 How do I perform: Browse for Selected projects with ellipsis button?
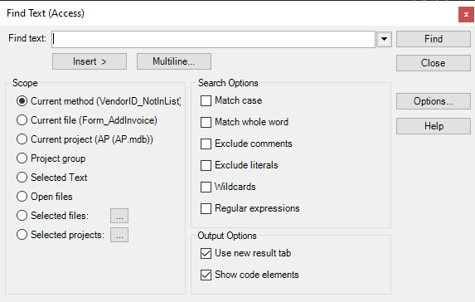119,235
